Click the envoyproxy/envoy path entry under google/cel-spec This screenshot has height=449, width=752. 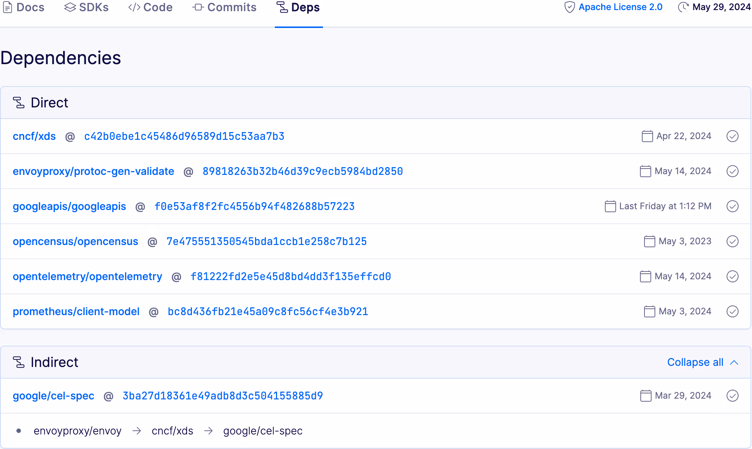pyautogui.click(x=78, y=431)
